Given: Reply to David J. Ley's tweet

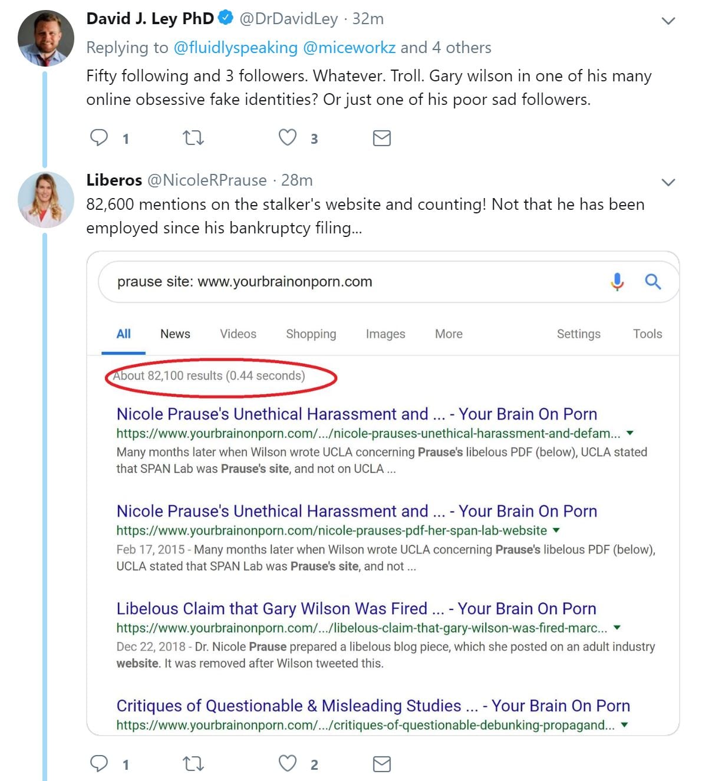Looking at the screenshot, I should coord(99,138).
